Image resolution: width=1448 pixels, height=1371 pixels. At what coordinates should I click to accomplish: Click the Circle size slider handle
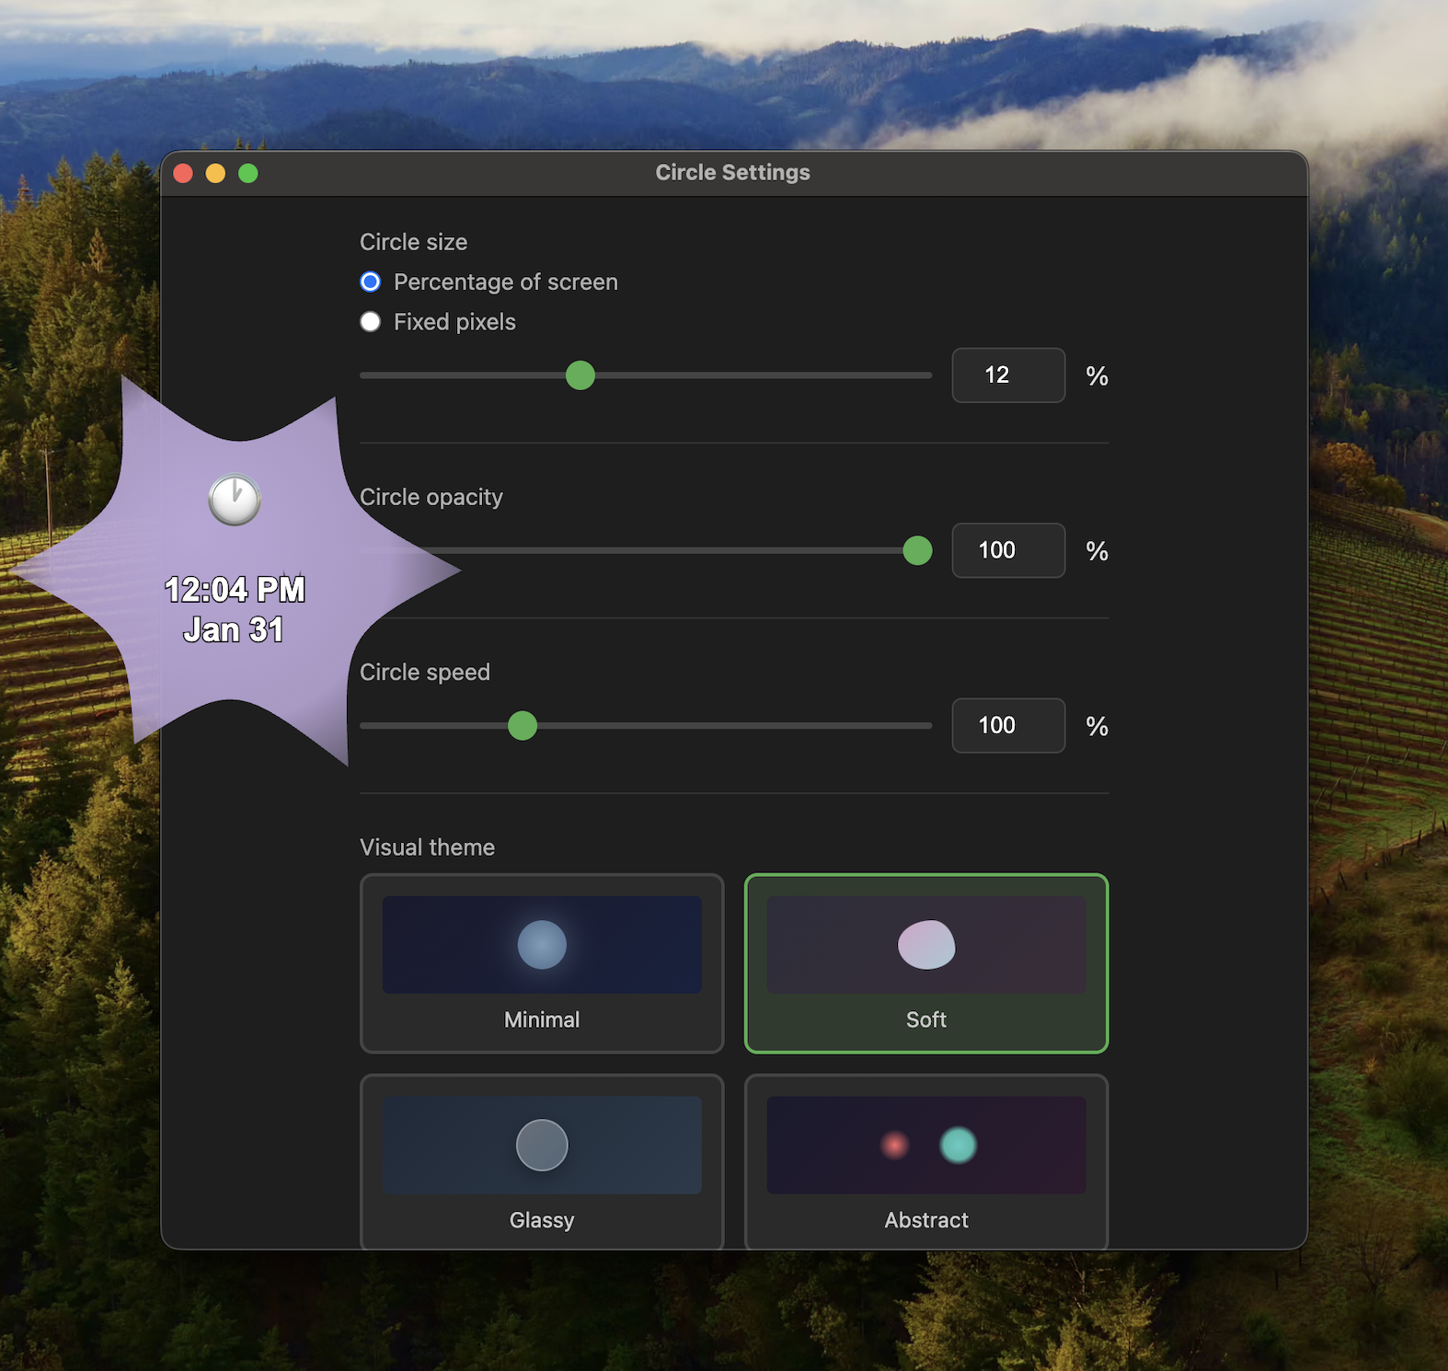click(x=580, y=375)
